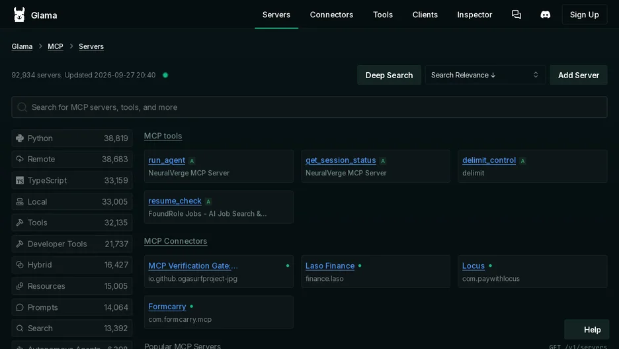The height and width of the screenshot is (349, 619).
Task: Click the Developer Tools wrench icon
Action: point(20,244)
